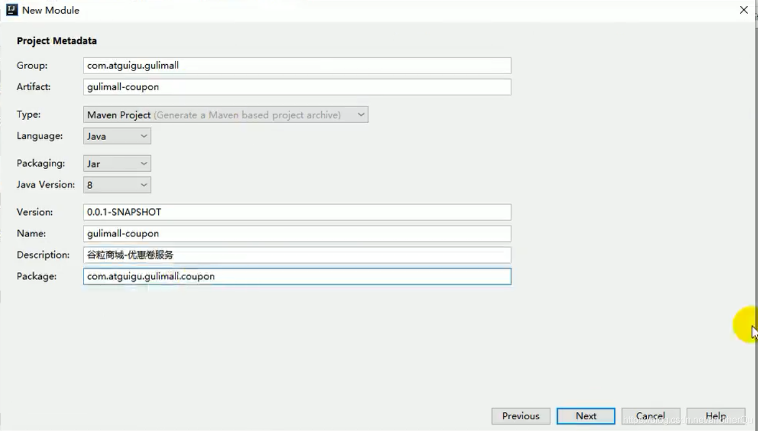
Task: Click the Version field 0.0.1-SNAPSHOT
Action: pyautogui.click(x=297, y=212)
